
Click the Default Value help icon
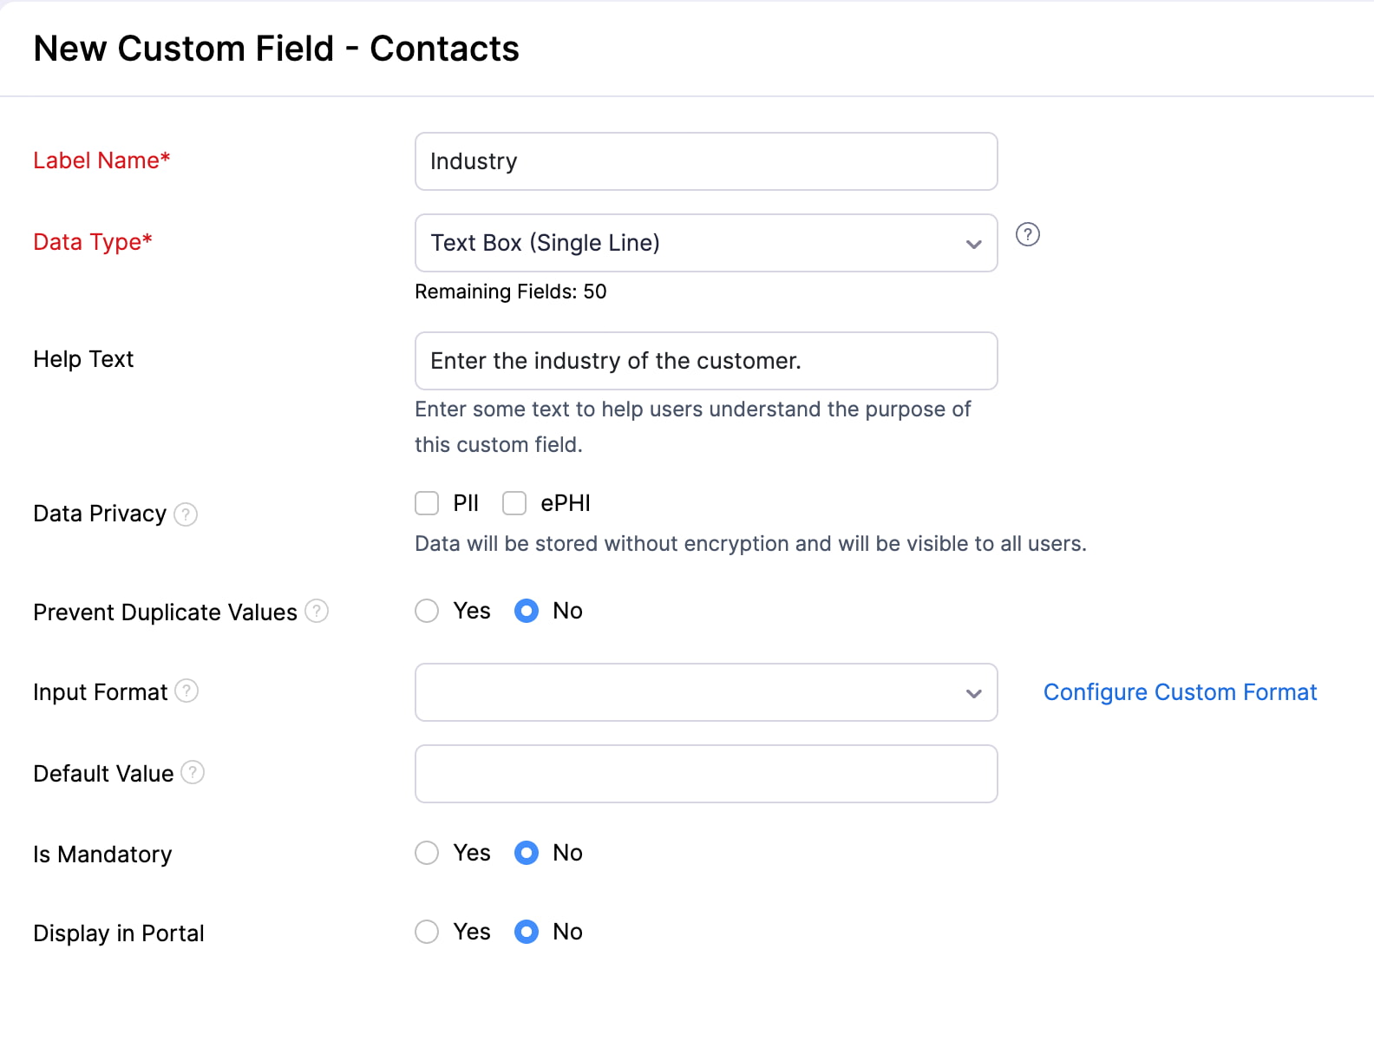point(193,772)
